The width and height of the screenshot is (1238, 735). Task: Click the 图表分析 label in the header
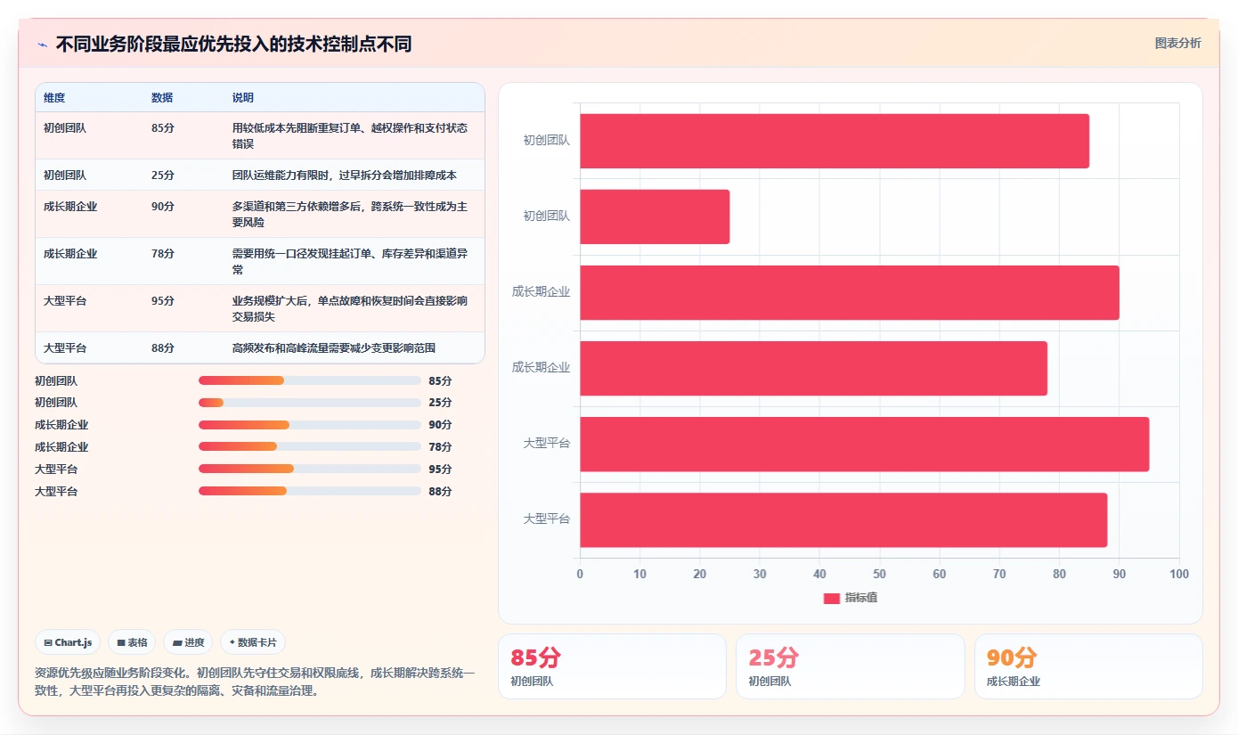coord(1177,43)
